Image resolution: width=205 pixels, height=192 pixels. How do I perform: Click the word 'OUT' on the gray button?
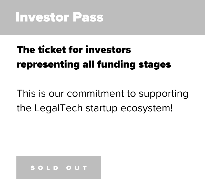[x=77, y=168]
